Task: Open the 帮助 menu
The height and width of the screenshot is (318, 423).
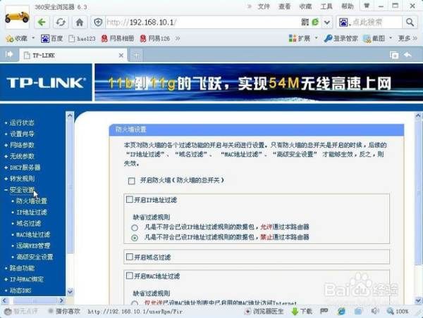Action: point(347,6)
